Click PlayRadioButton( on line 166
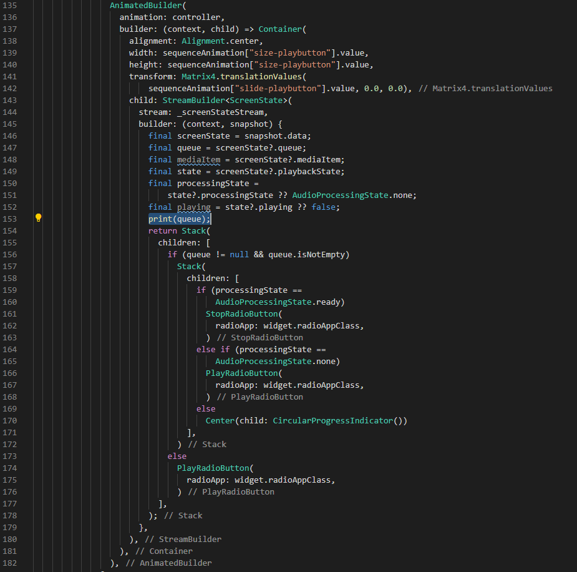Screen dimensions: 577x572 [244, 373]
